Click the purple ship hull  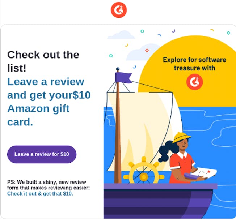(x=158, y=201)
